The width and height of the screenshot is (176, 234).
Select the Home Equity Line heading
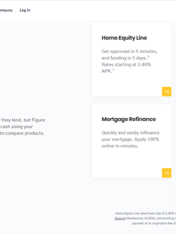coord(124,38)
